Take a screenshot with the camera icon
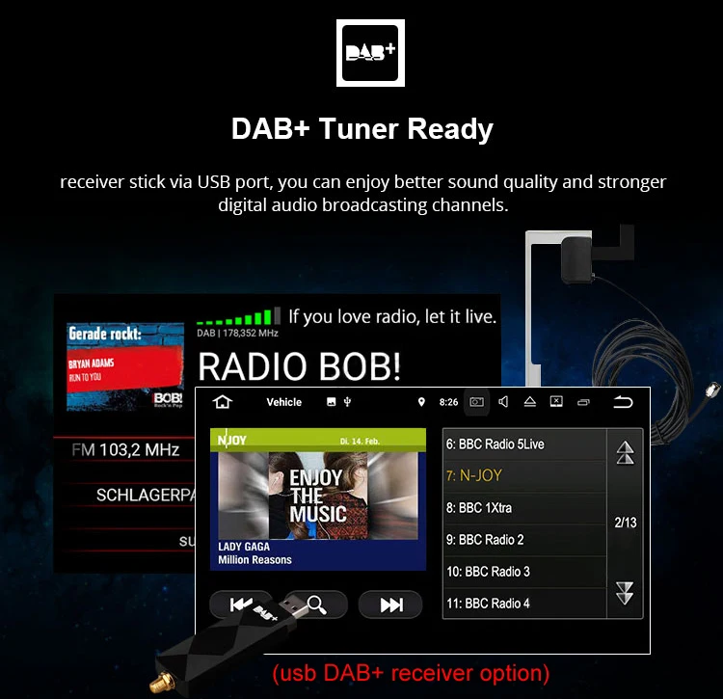723x699 pixels. [x=476, y=402]
